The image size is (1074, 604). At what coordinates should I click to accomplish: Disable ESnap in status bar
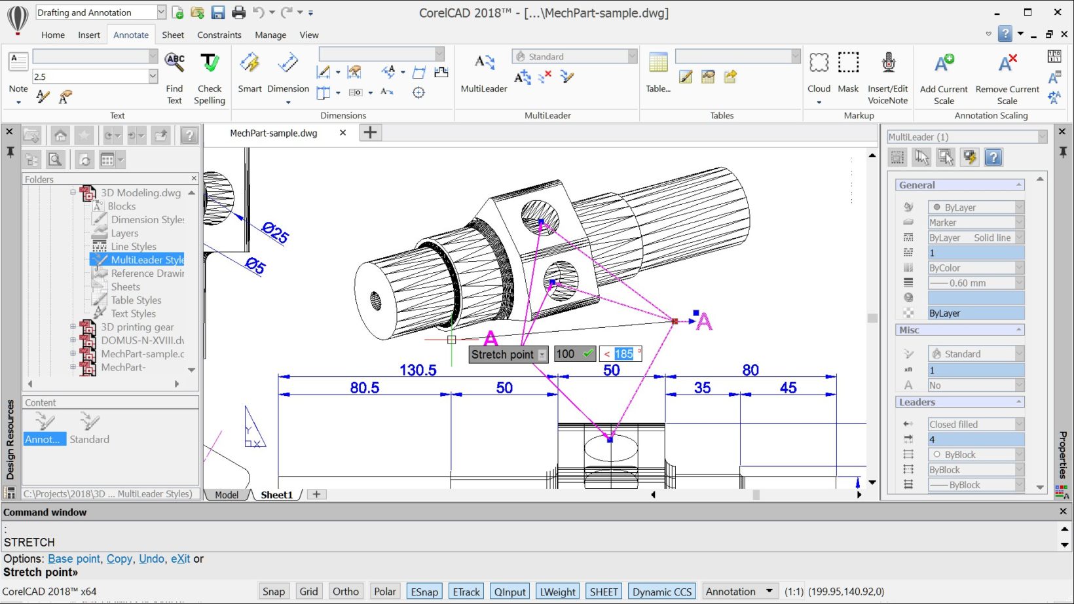[x=424, y=592]
